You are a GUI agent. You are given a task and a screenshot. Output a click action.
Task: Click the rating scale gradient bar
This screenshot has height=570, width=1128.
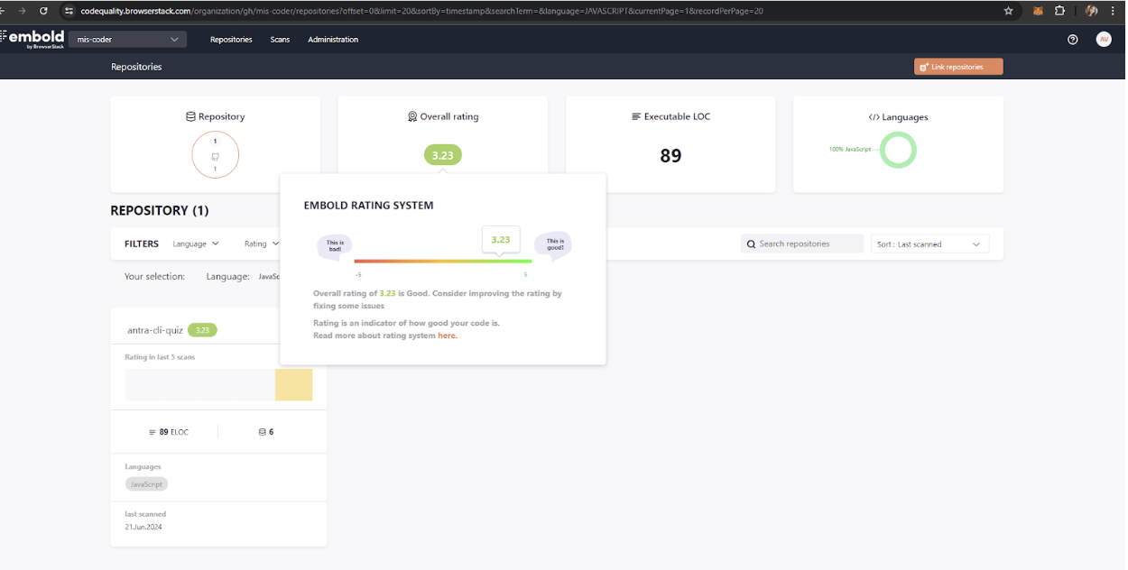click(x=443, y=261)
